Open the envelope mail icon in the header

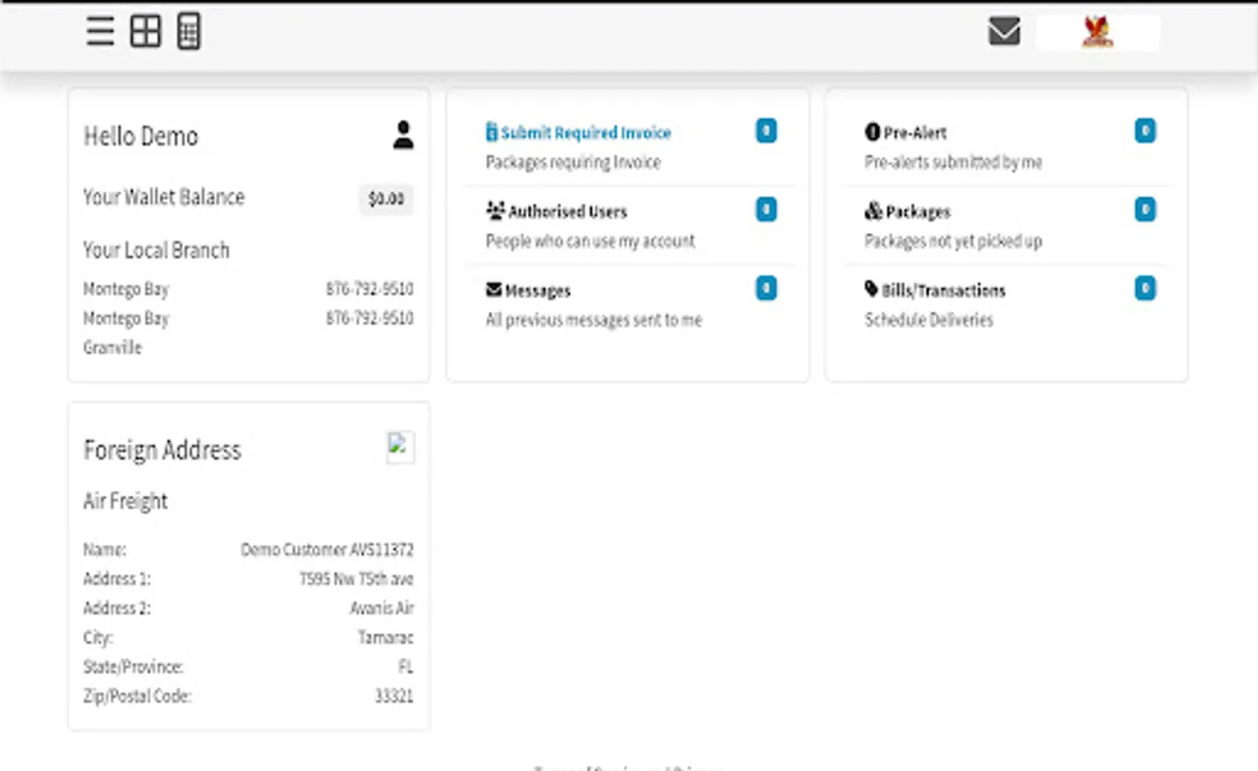(1004, 32)
